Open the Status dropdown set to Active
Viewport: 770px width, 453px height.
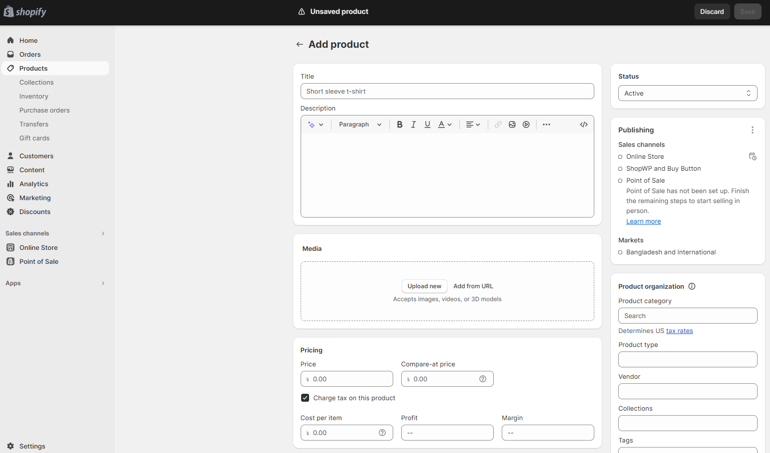coord(687,93)
